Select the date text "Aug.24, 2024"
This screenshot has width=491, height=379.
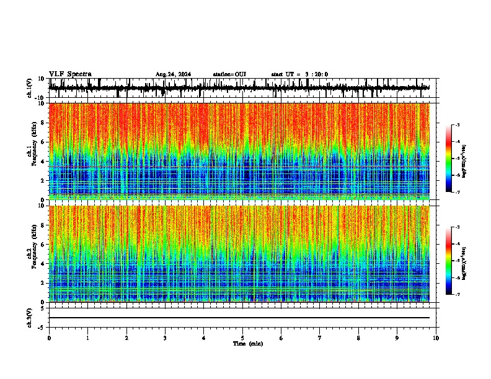(x=173, y=74)
